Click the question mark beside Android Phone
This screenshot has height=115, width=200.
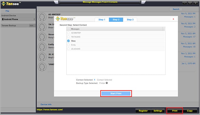click(34, 19)
